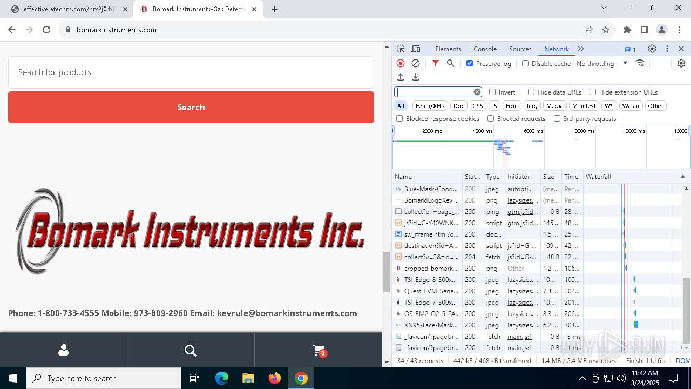Export HAR file download icon
Viewport: 691px width, 389px height.
416,77
